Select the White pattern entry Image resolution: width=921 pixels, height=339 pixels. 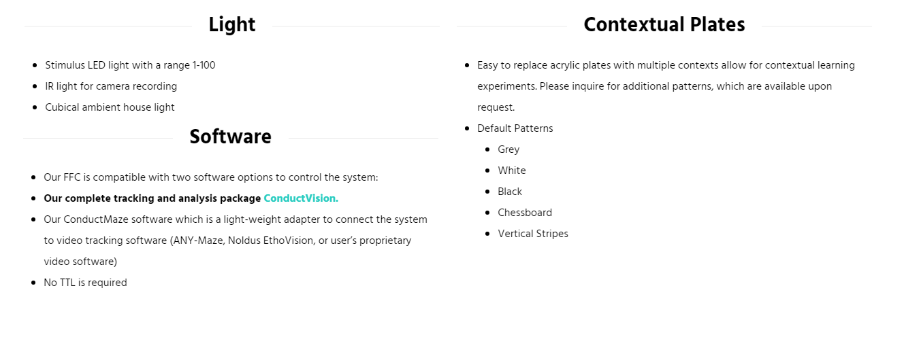pos(512,171)
